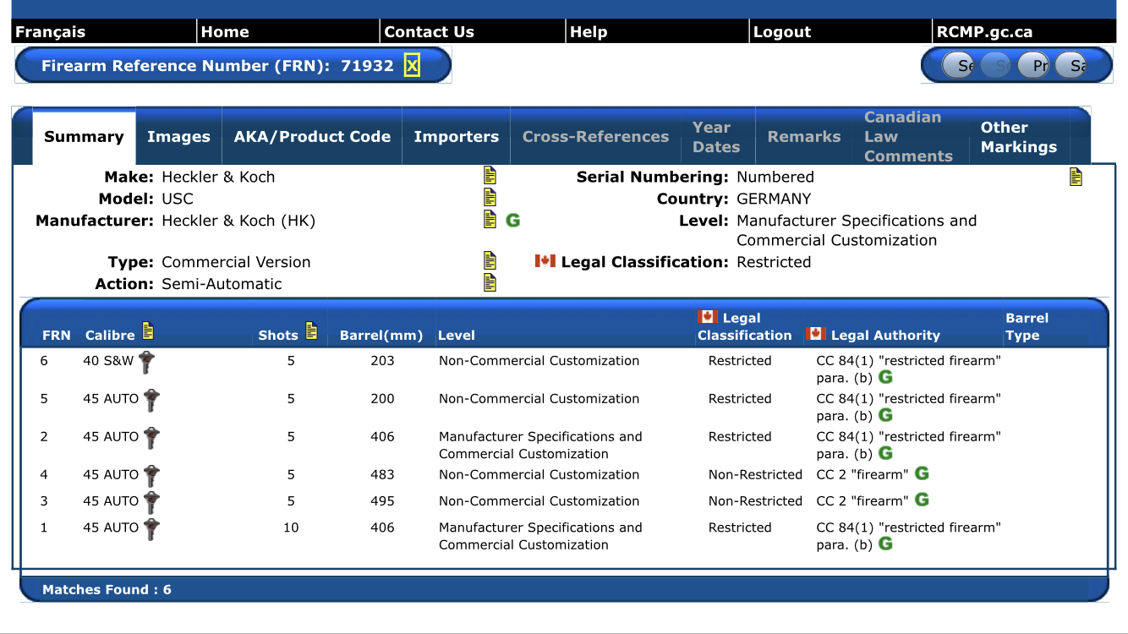The image size is (1128, 634).
Task: Open the Help menu item
Action: pyautogui.click(x=589, y=32)
